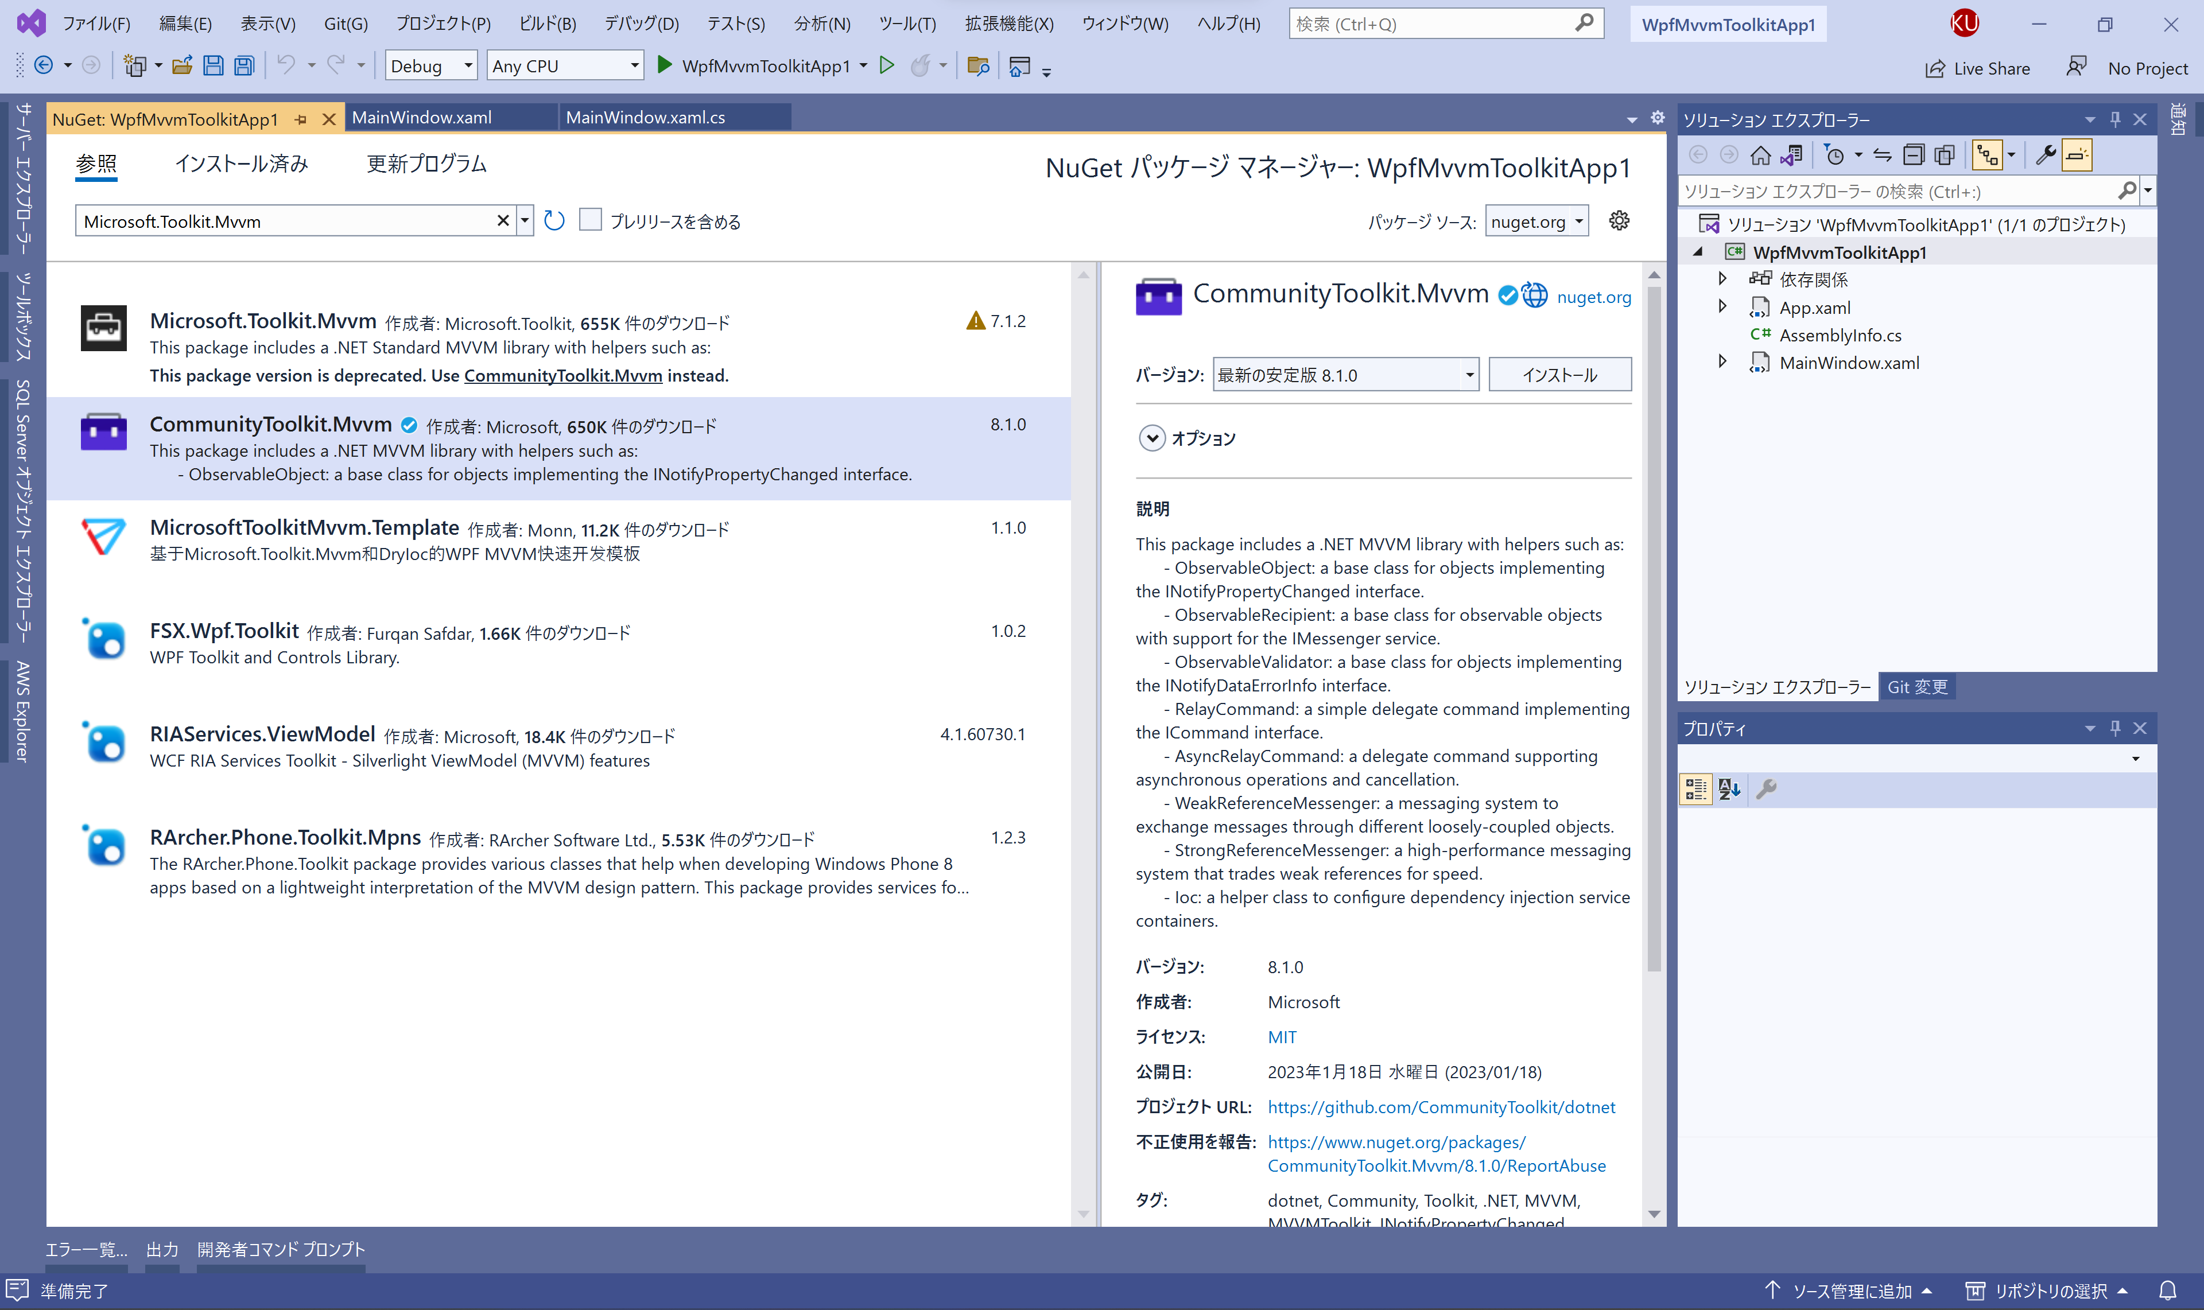Click select repository in status bar
The width and height of the screenshot is (2204, 1310).
coord(2047,1290)
